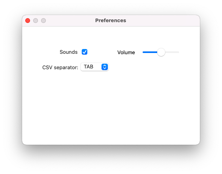This screenshot has height=174, width=222.
Task: Click the grayed-out minimize button
Action: (36, 21)
